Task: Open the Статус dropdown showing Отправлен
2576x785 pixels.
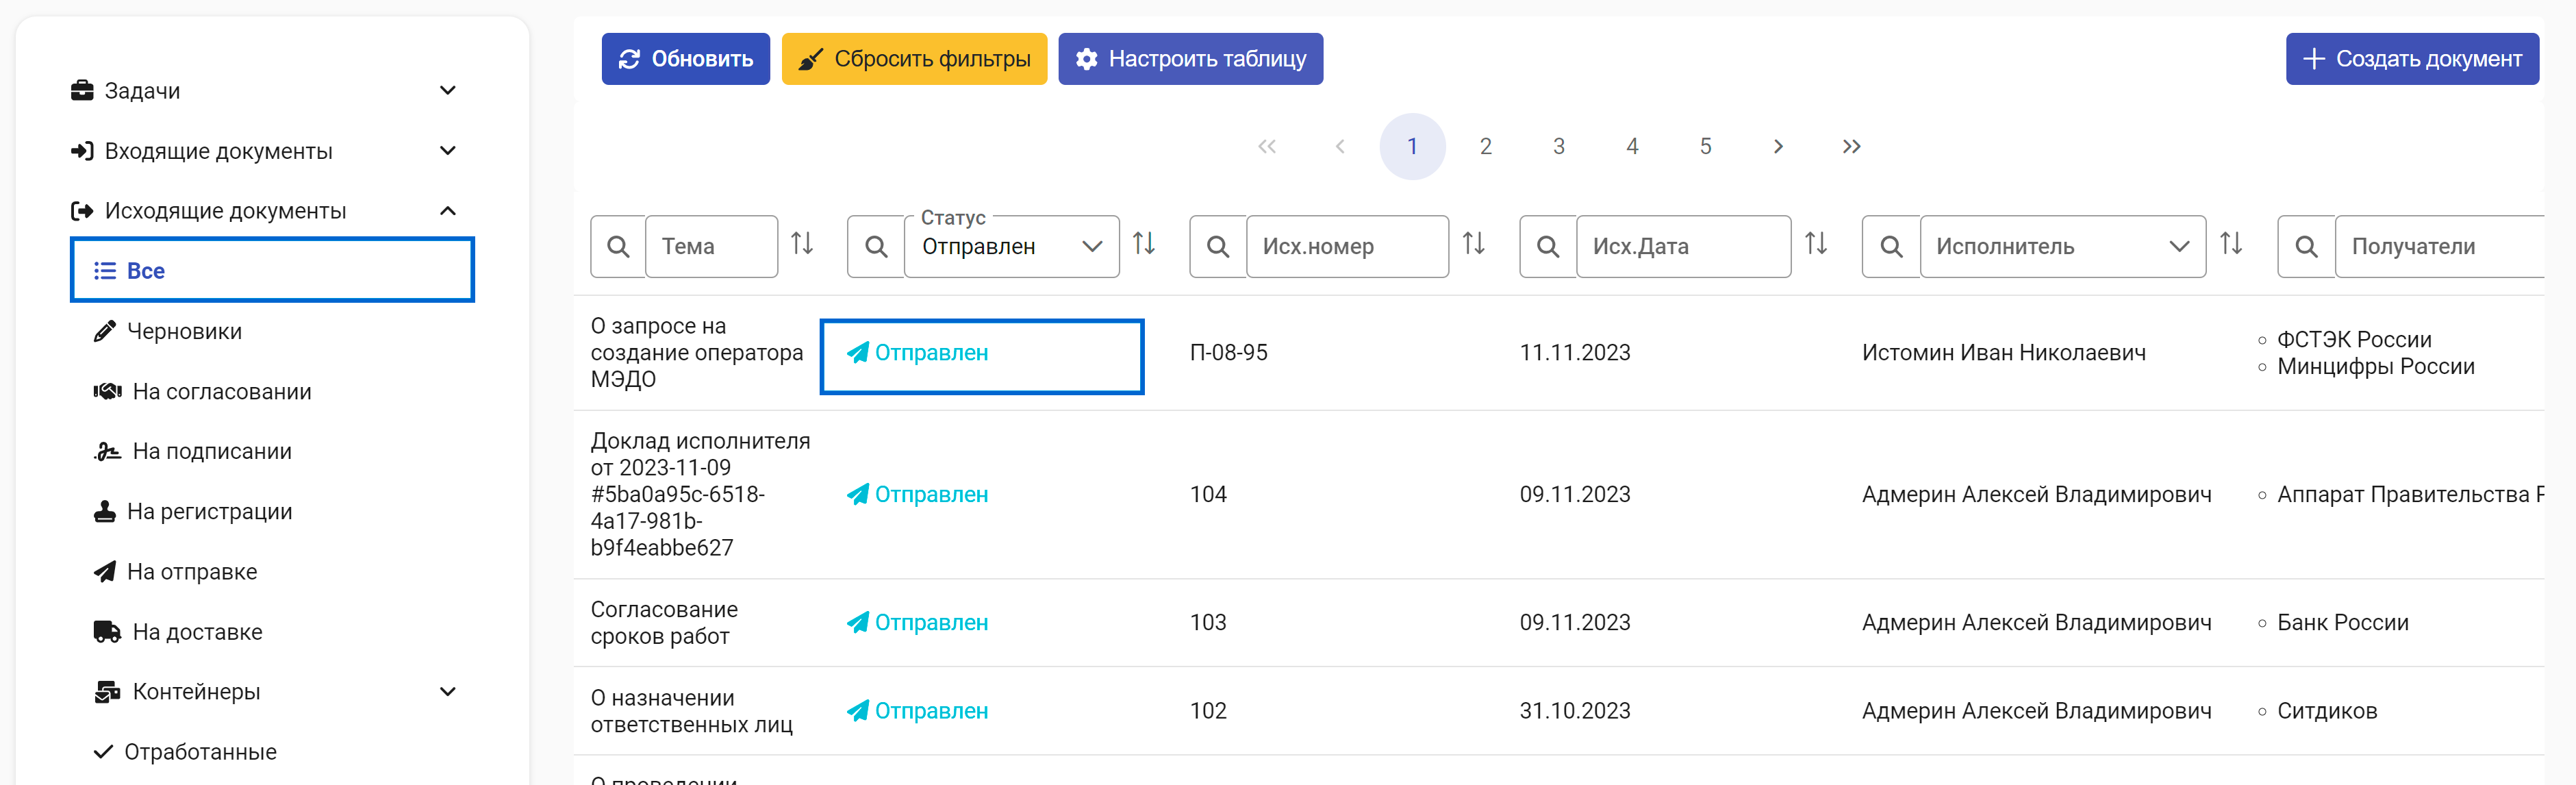Action: click(x=1012, y=246)
